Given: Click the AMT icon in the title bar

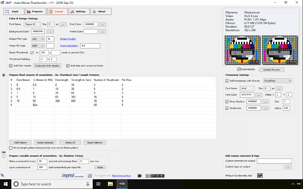Looking at the screenshot, I should click(x=2, y=3).
